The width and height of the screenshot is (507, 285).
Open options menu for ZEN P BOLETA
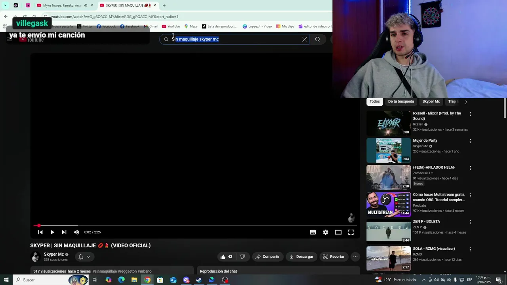coord(471,222)
